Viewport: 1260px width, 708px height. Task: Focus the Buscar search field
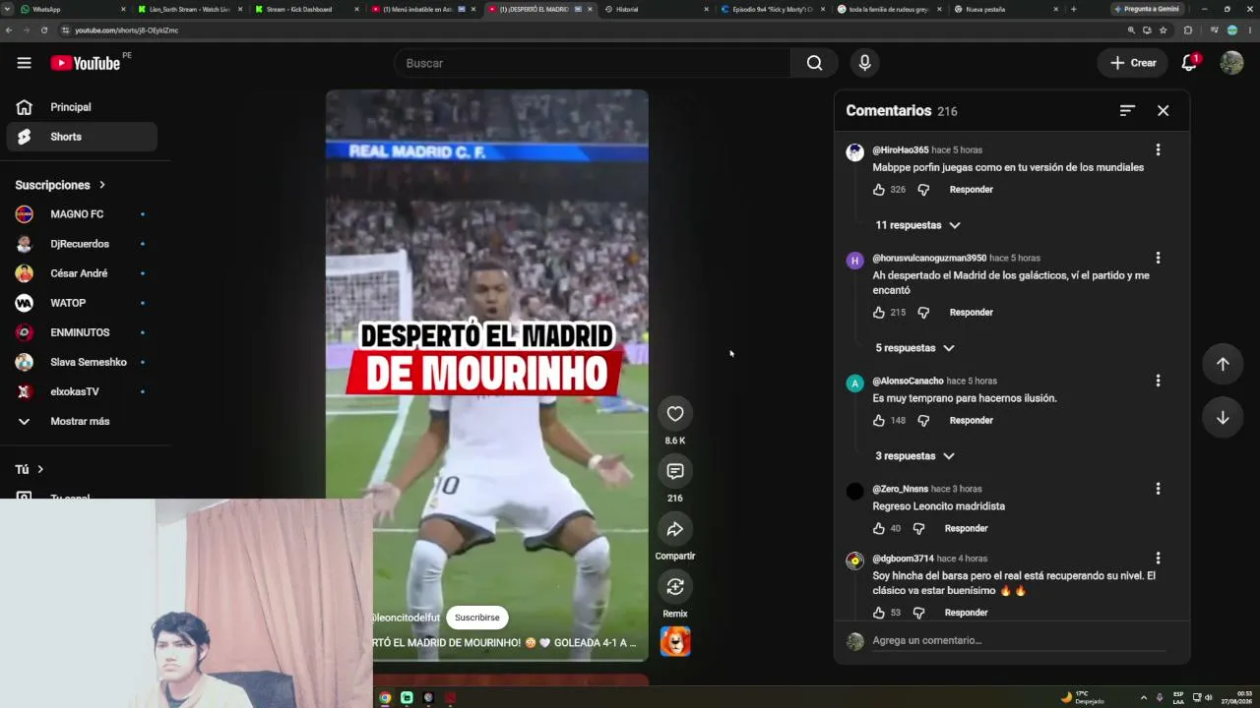pyautogui.click(x=592, y=63)
